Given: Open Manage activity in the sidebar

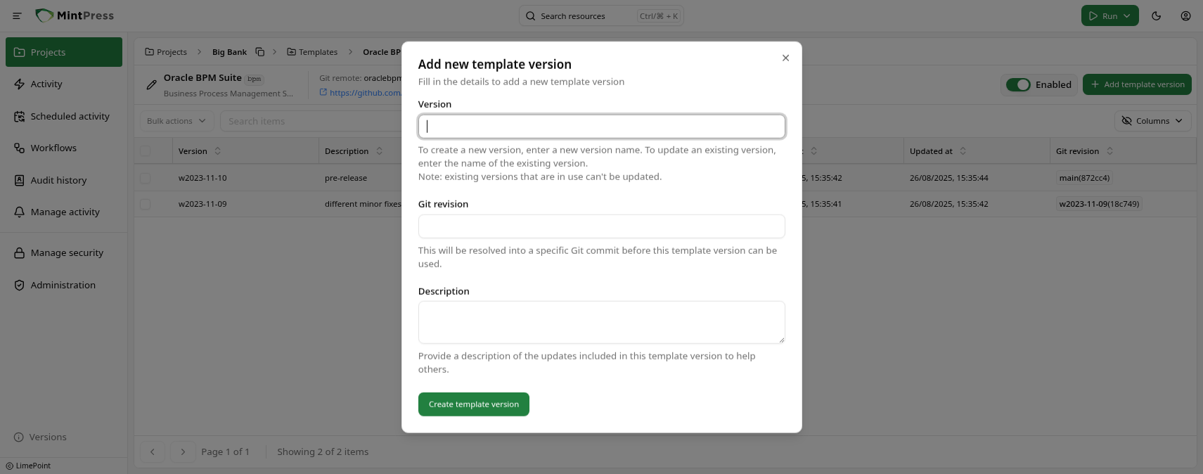Looking at the screenshot, I should pos(64,212).
